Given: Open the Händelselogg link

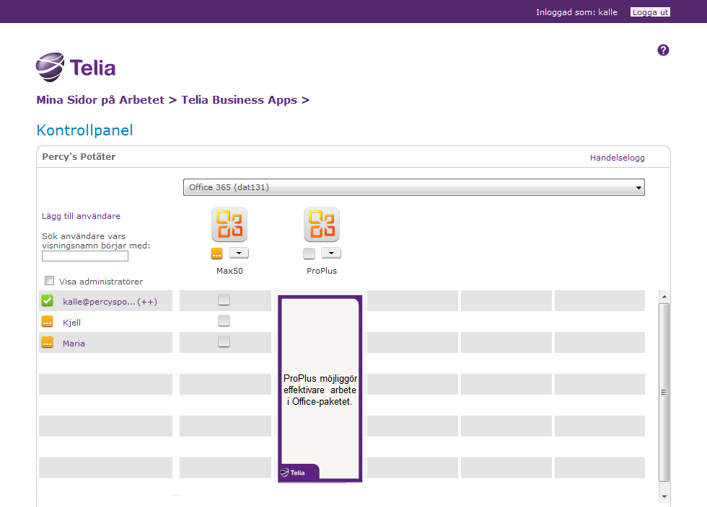Looking at the screenshot, I should (618, 158).
